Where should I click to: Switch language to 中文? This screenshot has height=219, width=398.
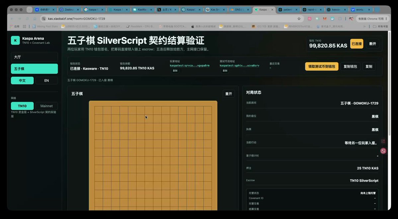click(x=22, y=80)
